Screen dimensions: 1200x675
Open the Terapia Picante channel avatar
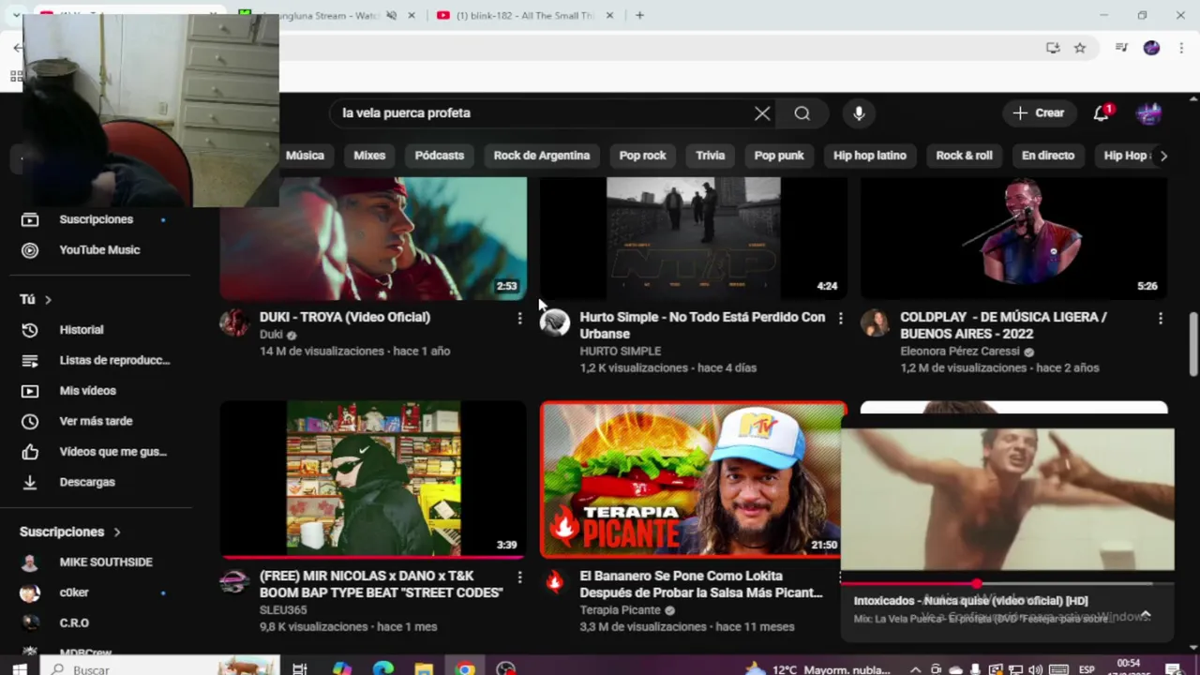coord(554,581)
